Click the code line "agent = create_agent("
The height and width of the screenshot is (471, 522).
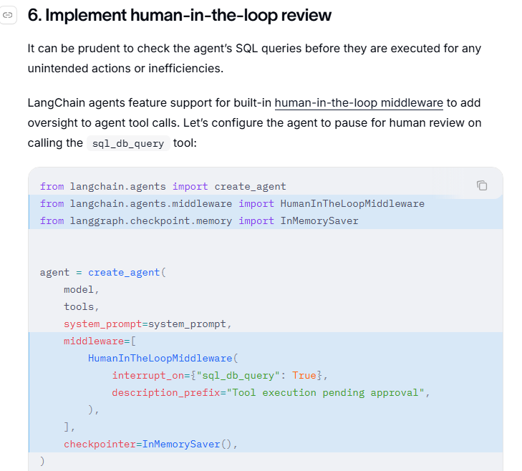[103, 272]
